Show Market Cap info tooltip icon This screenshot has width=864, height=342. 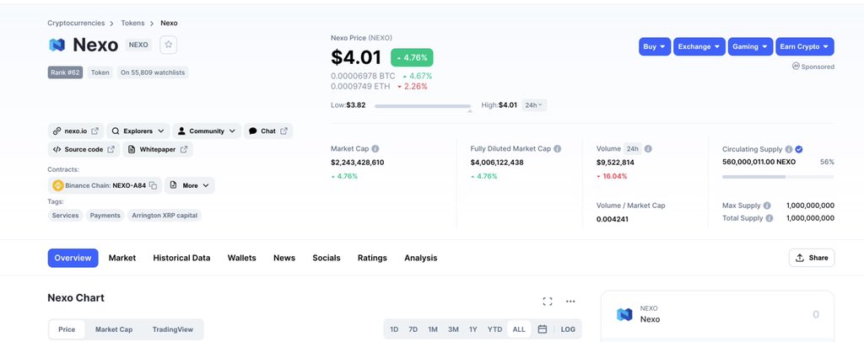(x=375, y=148)
